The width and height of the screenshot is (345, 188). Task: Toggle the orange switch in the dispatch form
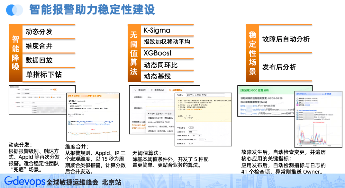(55, 90)
